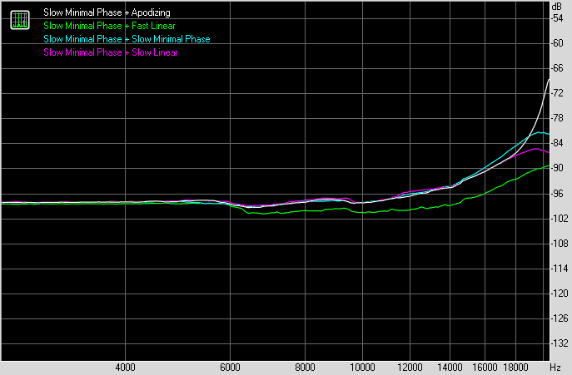Viewport: 572px width, 375px height.
Task: Select the cyan Slow Minimal Phase + Slow Minimal Phase entry
Action: (x=126, y=39)
